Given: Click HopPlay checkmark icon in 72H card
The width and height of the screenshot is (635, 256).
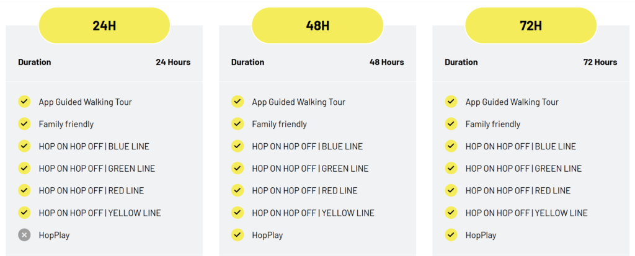Looking at the screenshot, I should pos(451,235).
